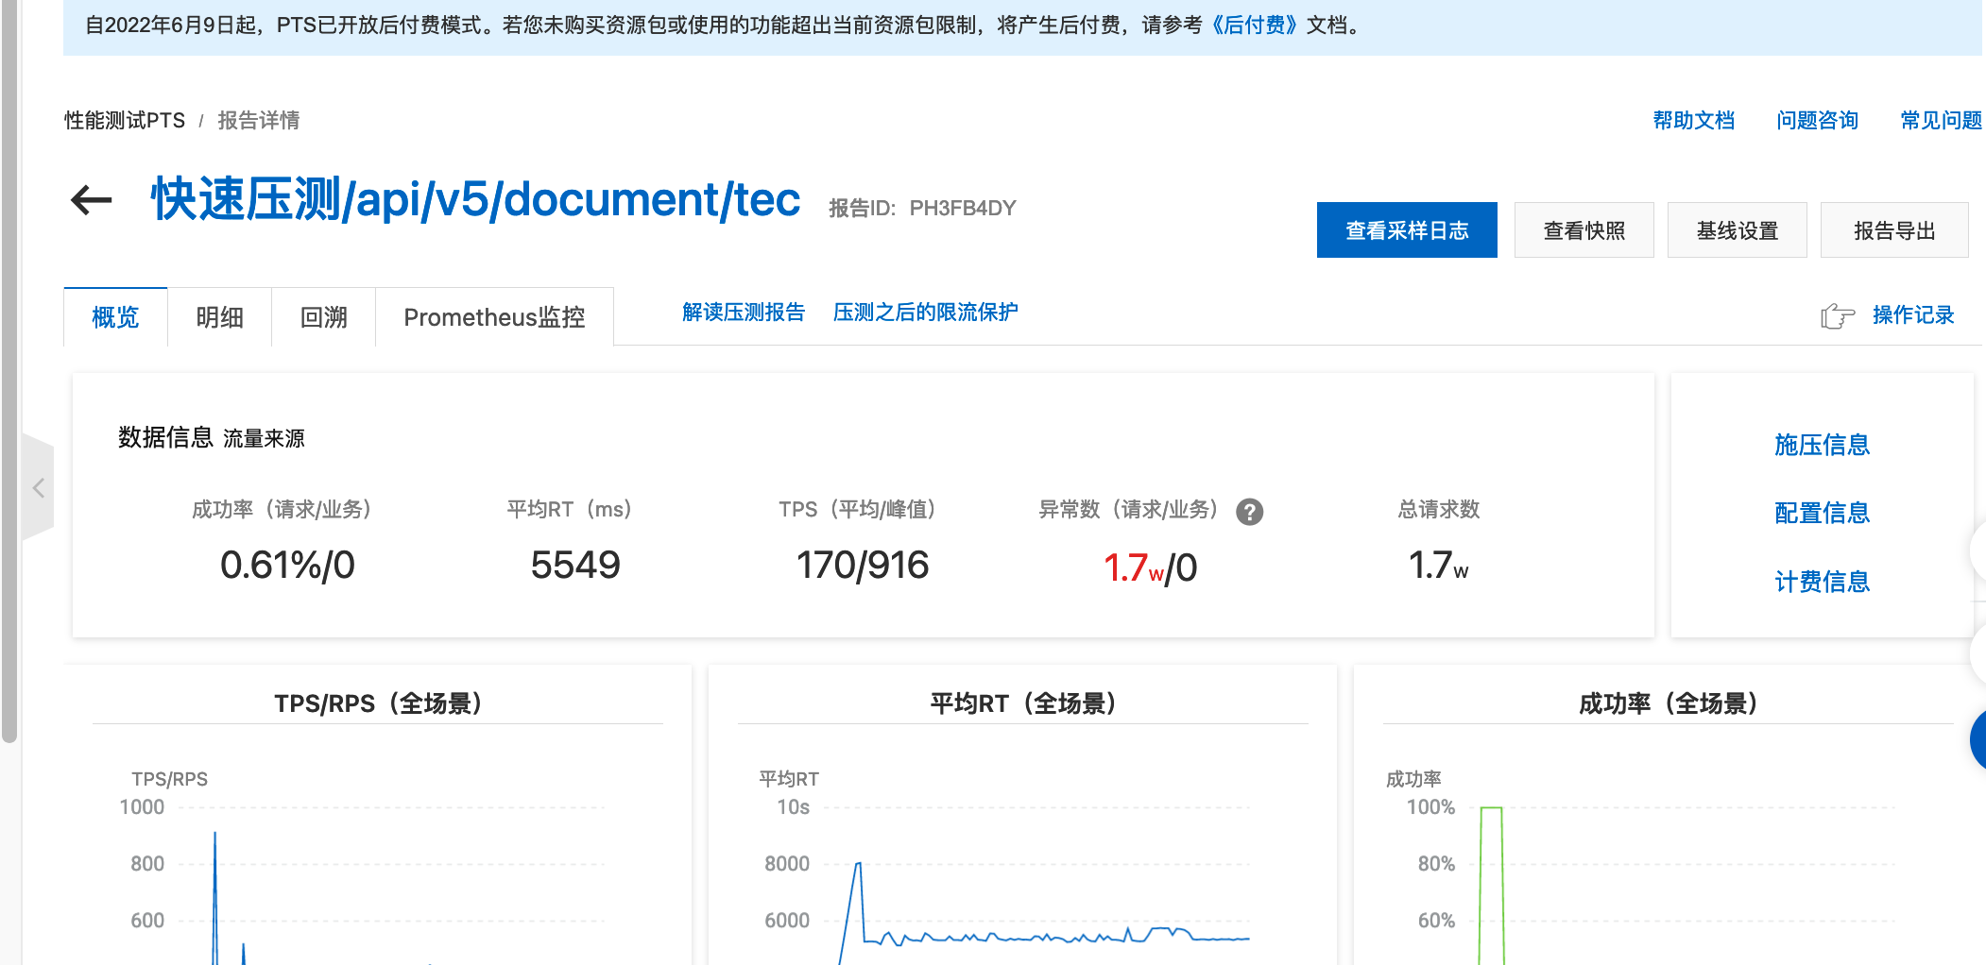Click the 问题咨询 link
Screen dimensions: 1986x965
(1818, 121)
